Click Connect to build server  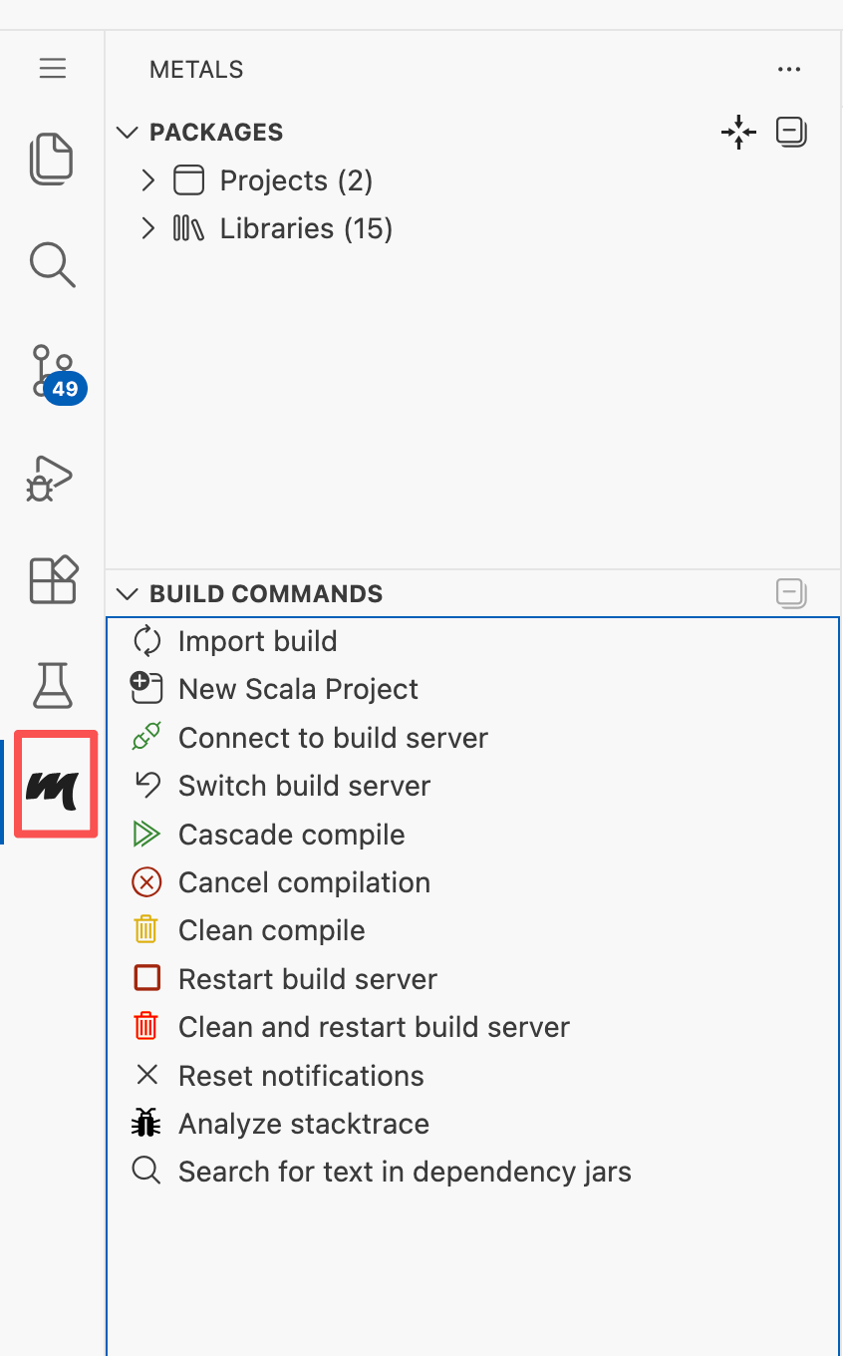click(x=333, y=738)
